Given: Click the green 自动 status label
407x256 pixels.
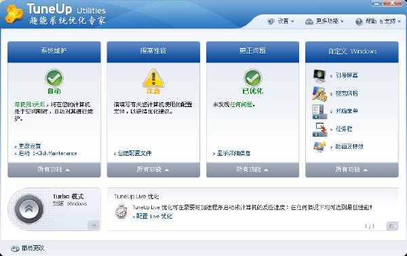Looking at the screenshot, I should (x=54, y=91).
